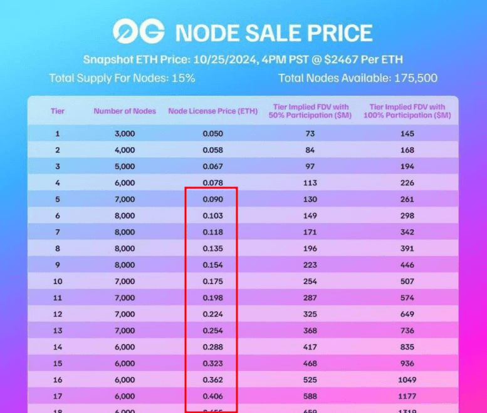Viewport: 487px width, 413px height.
Task: Click the NODE SALE PRICE title
Action: pos(274,33)
